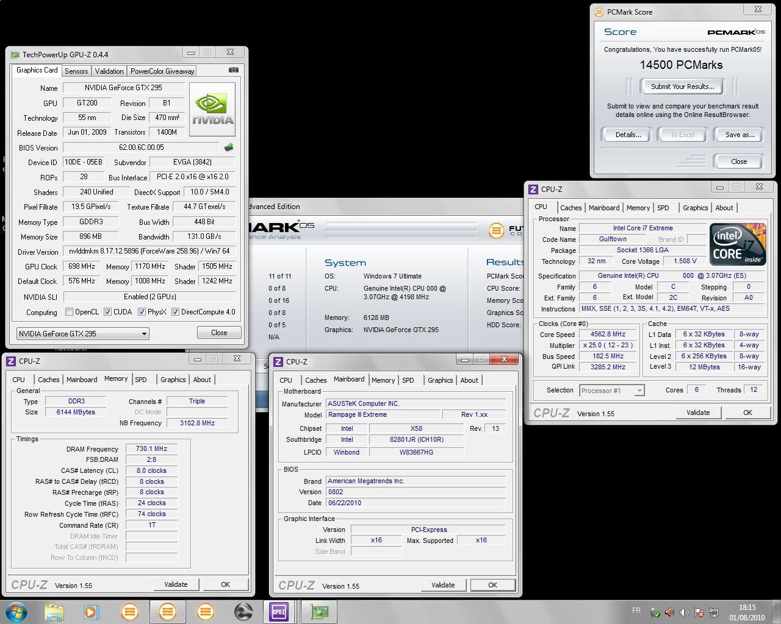Click the To Excel button
781x624 pixels.
[x=683, y=135]
